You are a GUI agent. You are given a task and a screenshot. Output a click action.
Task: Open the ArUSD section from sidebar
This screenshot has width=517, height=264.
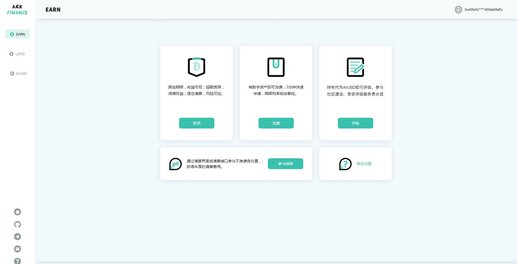click(17, 74)
